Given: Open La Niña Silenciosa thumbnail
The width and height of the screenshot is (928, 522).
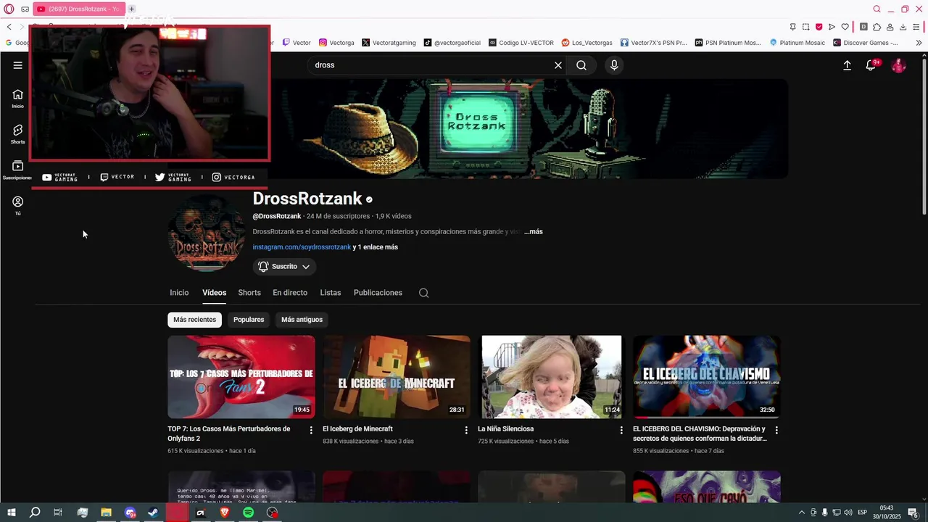Looking at the screenshot, I should pyautogui.click(x=552, y=377).
